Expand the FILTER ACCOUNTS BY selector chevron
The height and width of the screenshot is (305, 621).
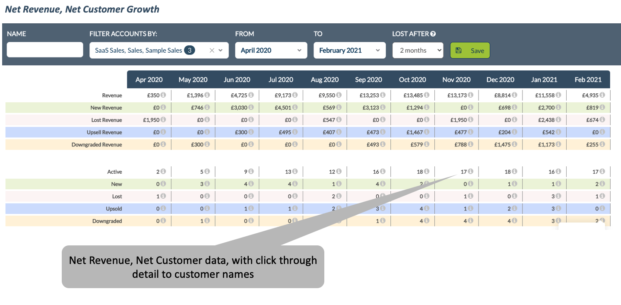pos(222,50)
